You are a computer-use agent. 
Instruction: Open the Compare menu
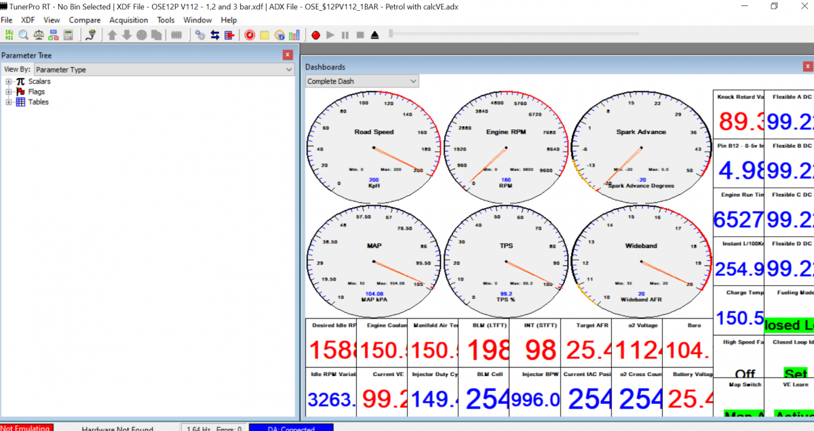click(85, 20)
